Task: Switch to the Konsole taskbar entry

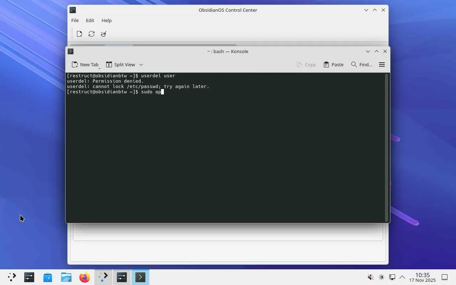Action: click(x=140, y=277)
